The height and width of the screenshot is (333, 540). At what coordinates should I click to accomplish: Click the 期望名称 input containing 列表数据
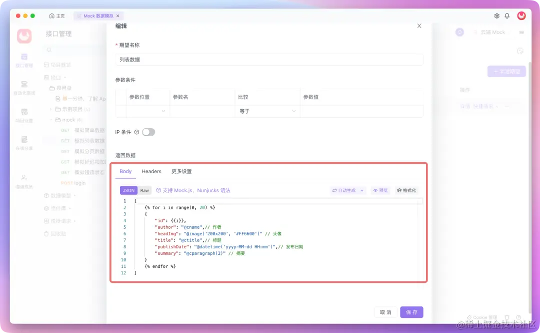(x=269, y=60)
